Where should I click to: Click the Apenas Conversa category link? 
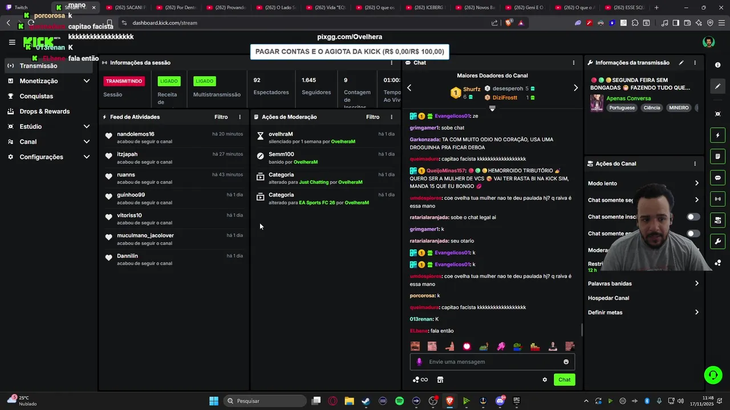628,99
